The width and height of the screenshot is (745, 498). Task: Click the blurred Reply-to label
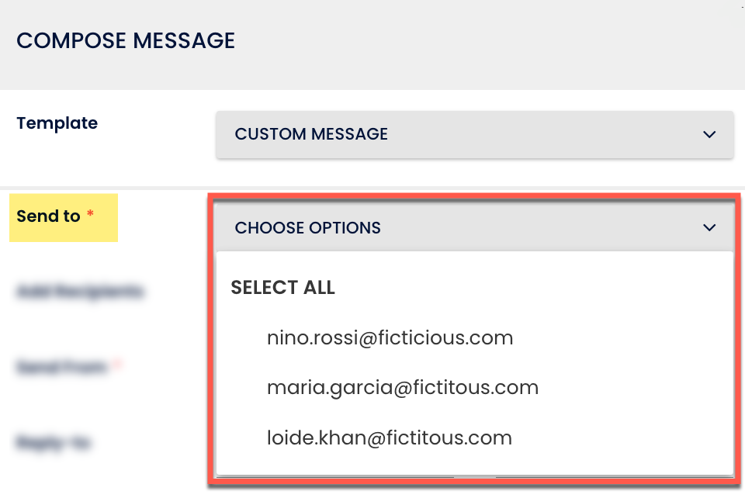coord(54,443)
